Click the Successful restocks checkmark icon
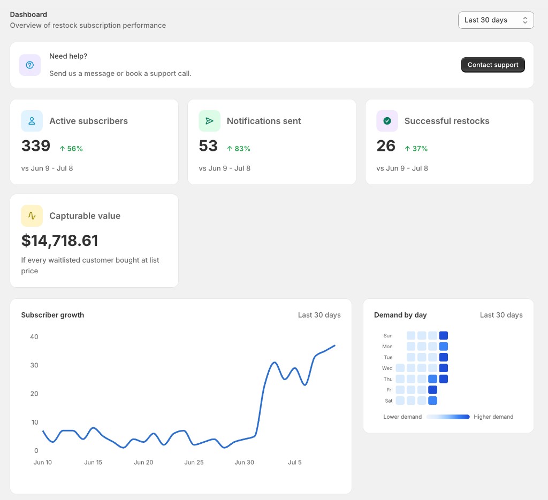 pyautogui.click(x=387, y=121)
